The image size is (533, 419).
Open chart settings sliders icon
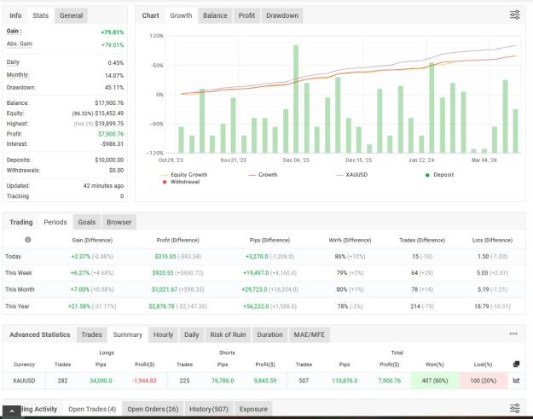point(514,15)
